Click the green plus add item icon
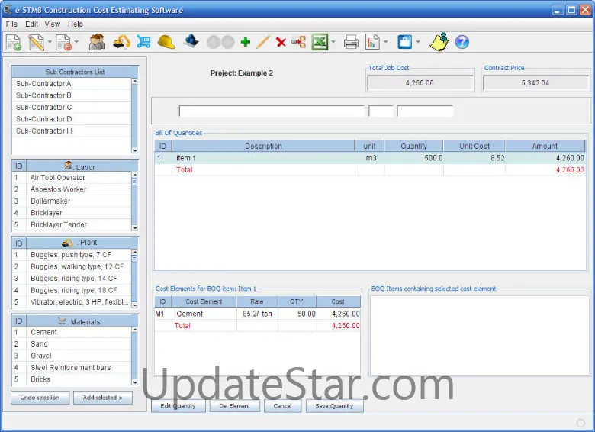The image size is (595, 432). tap(246, 42)
